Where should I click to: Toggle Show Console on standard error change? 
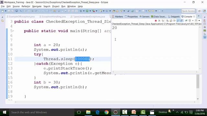point(182,21)
